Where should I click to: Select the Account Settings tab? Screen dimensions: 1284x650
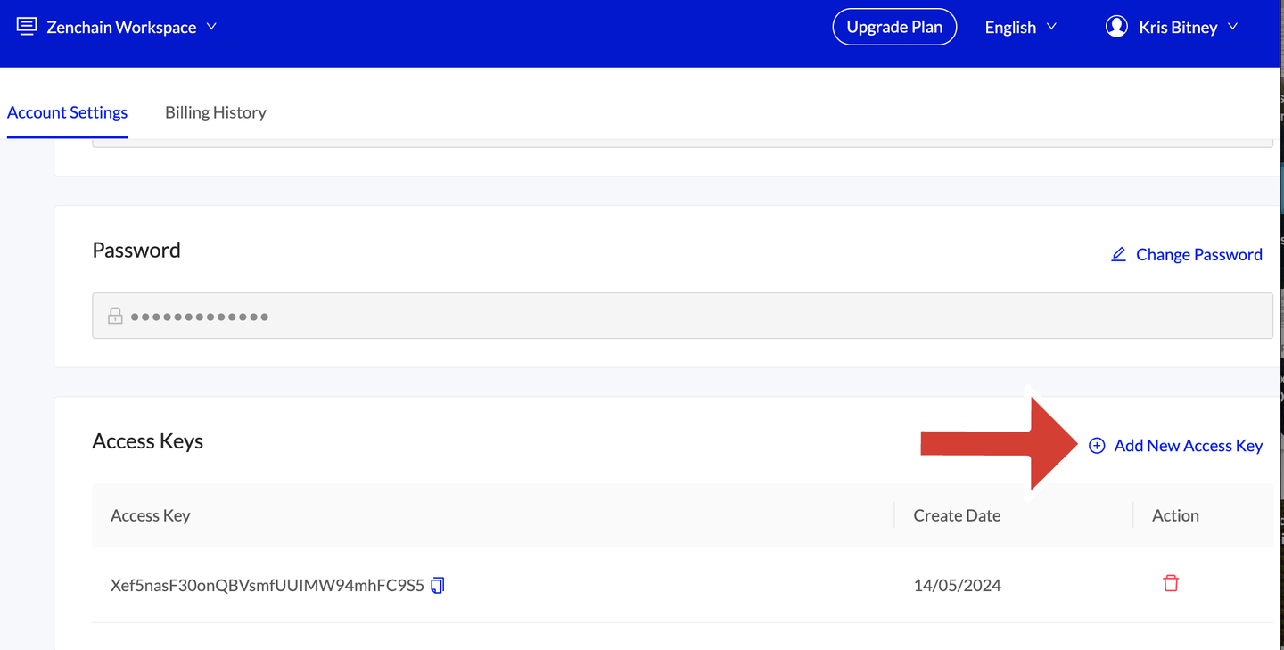67,112
